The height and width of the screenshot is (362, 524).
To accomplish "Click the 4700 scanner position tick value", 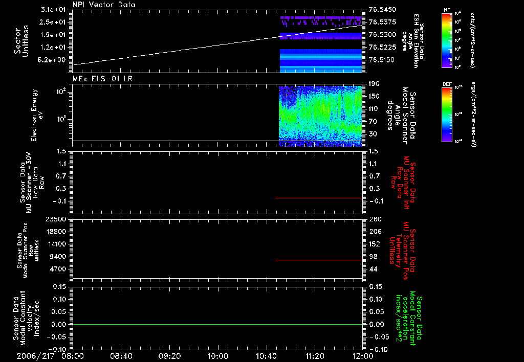I will pos(58,269).
